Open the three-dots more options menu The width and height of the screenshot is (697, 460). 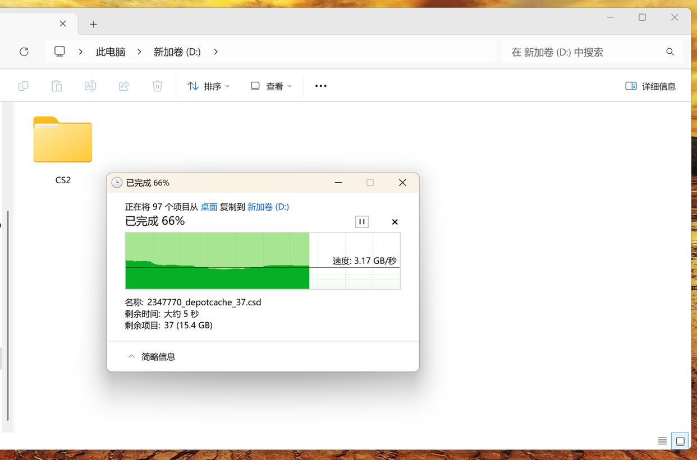pyautogui.click(x=320, y=86)
